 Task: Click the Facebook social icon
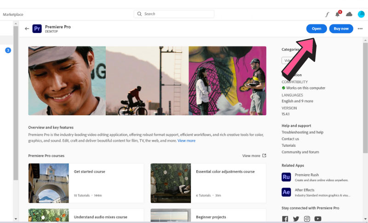tap(285, 219)
